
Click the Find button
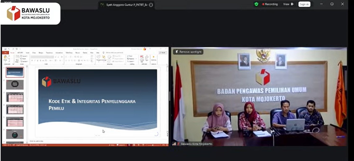pos(129,56)
